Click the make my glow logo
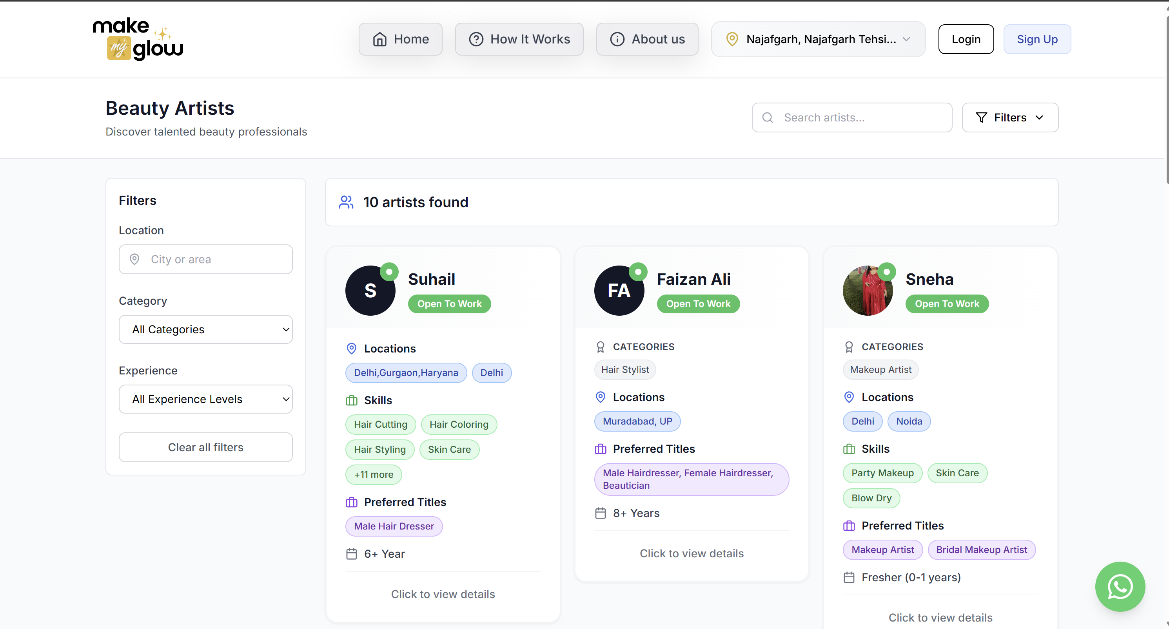Screen dimensions: 1169x629 tap(138, 39)
